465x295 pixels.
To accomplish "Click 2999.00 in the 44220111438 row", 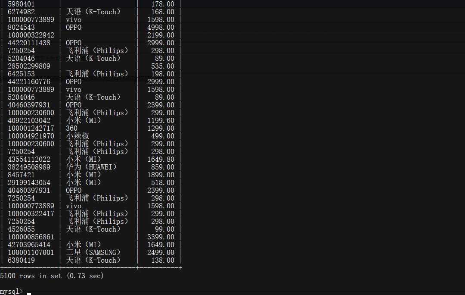I will (161, 43).
